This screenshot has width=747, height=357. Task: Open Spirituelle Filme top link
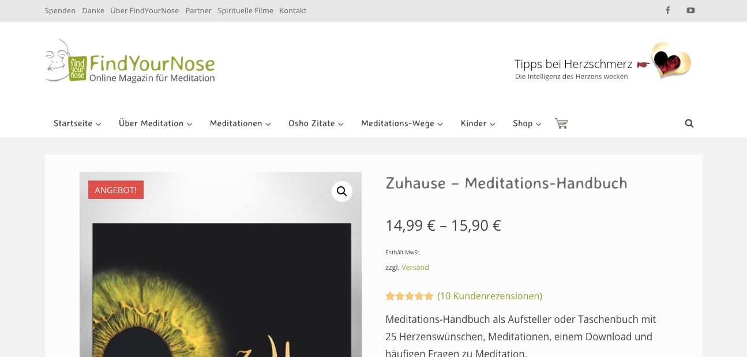[245, 10]
